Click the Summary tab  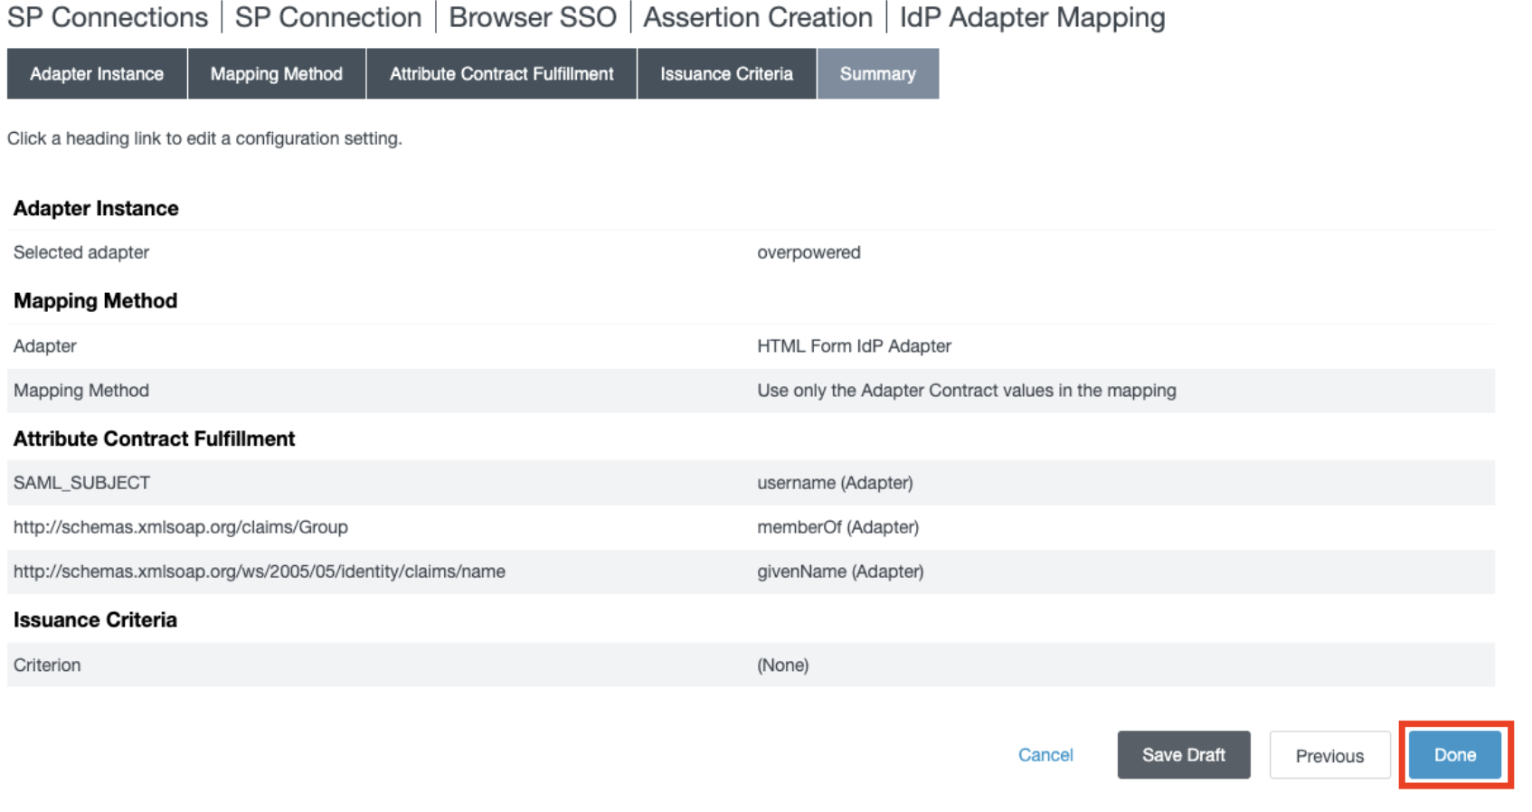(x=878, y=74)
